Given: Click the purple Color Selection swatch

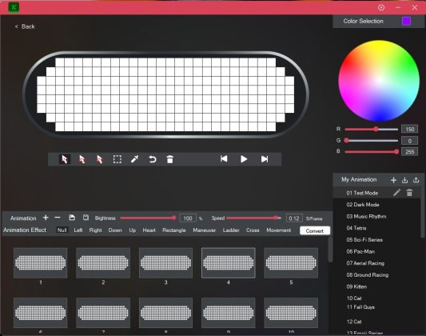Looking at the screenshot, I should (x=406, y=21).
